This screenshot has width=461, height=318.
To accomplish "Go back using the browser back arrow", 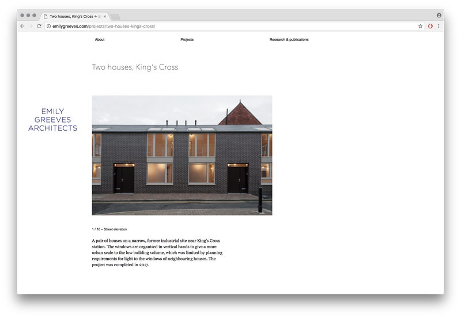I will 22,26.
